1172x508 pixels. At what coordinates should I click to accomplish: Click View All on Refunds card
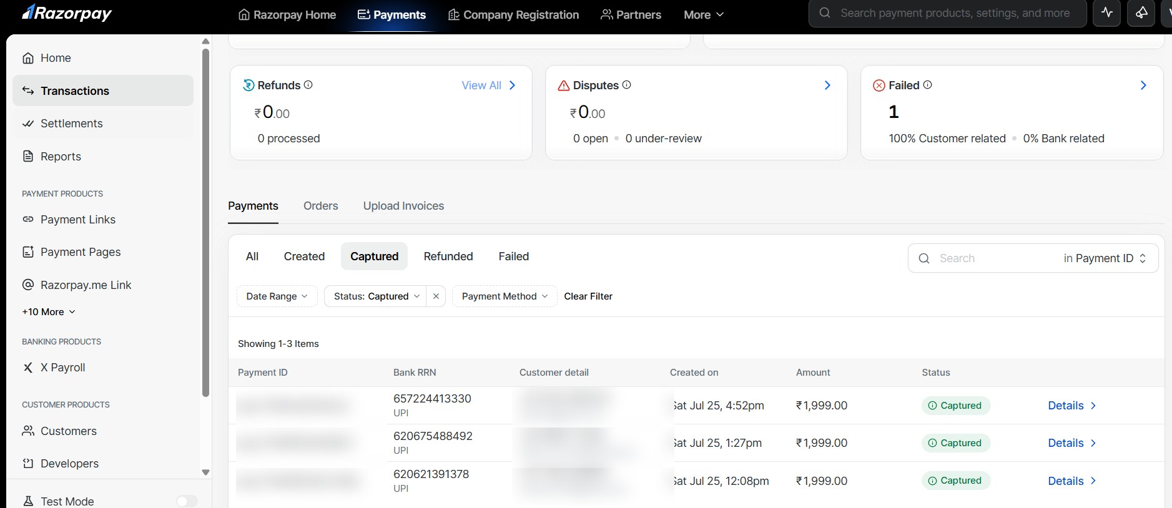[488, 85]
